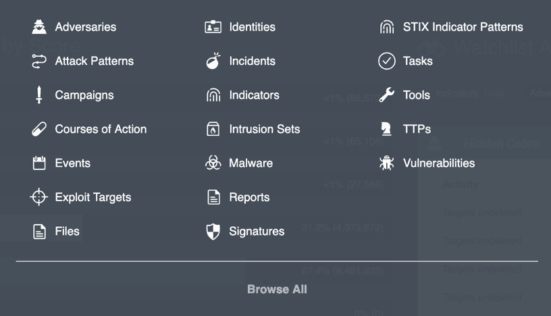The image size is (551, 316).
Task: Open the Events object type
Action: [x=73, y=163]
